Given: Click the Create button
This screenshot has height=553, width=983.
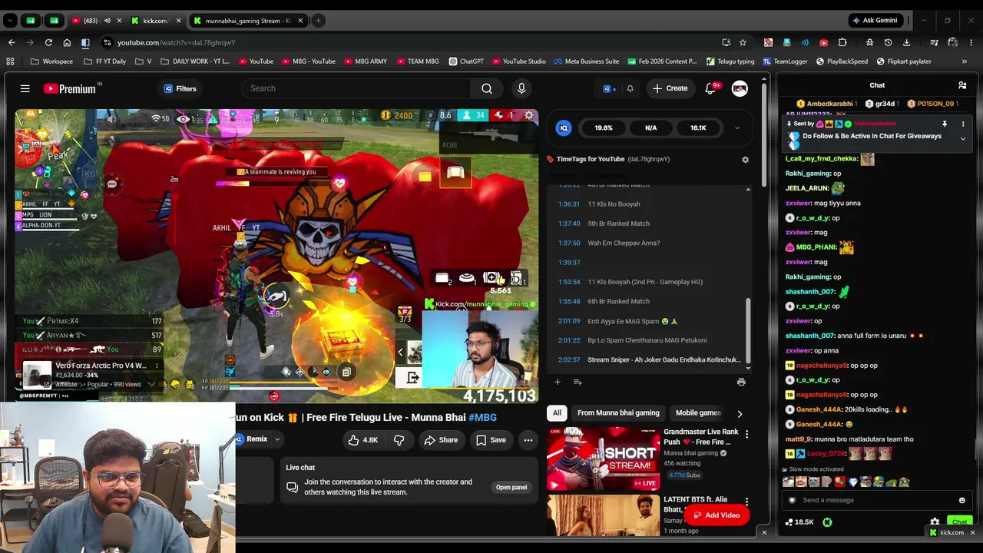Looking at the screenshot, I should click(670, 88).
